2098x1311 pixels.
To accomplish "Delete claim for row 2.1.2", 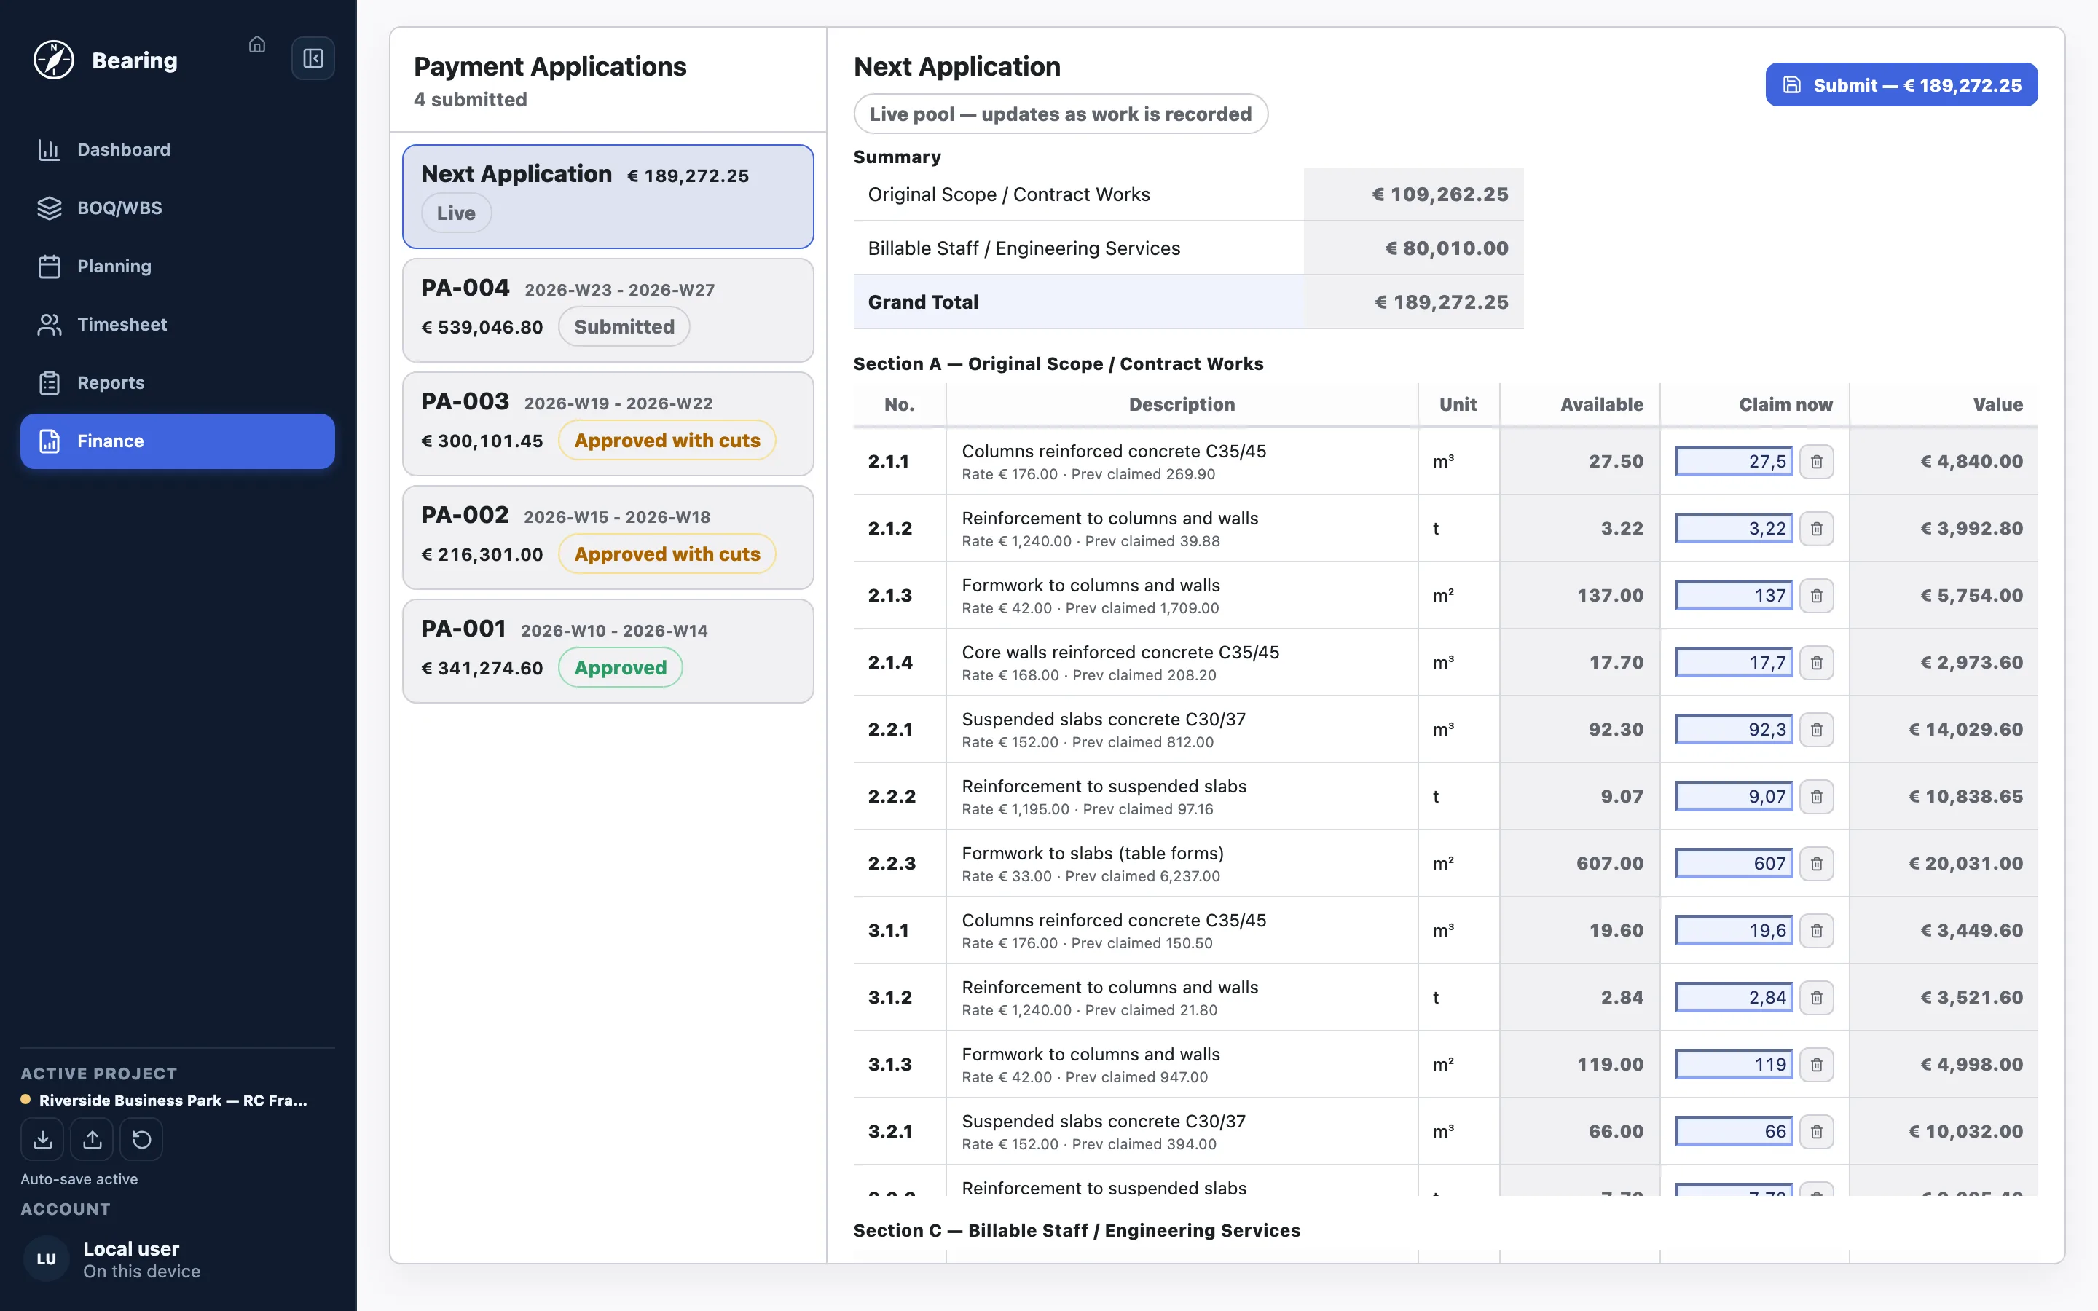I will tap(1816, 528).
